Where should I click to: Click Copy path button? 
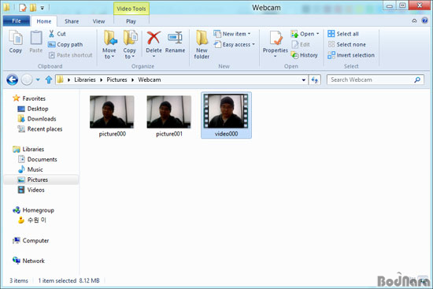65,44
